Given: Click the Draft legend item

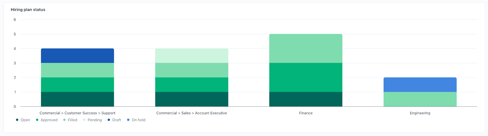Looking at the screenshot, I should (114, 120).
